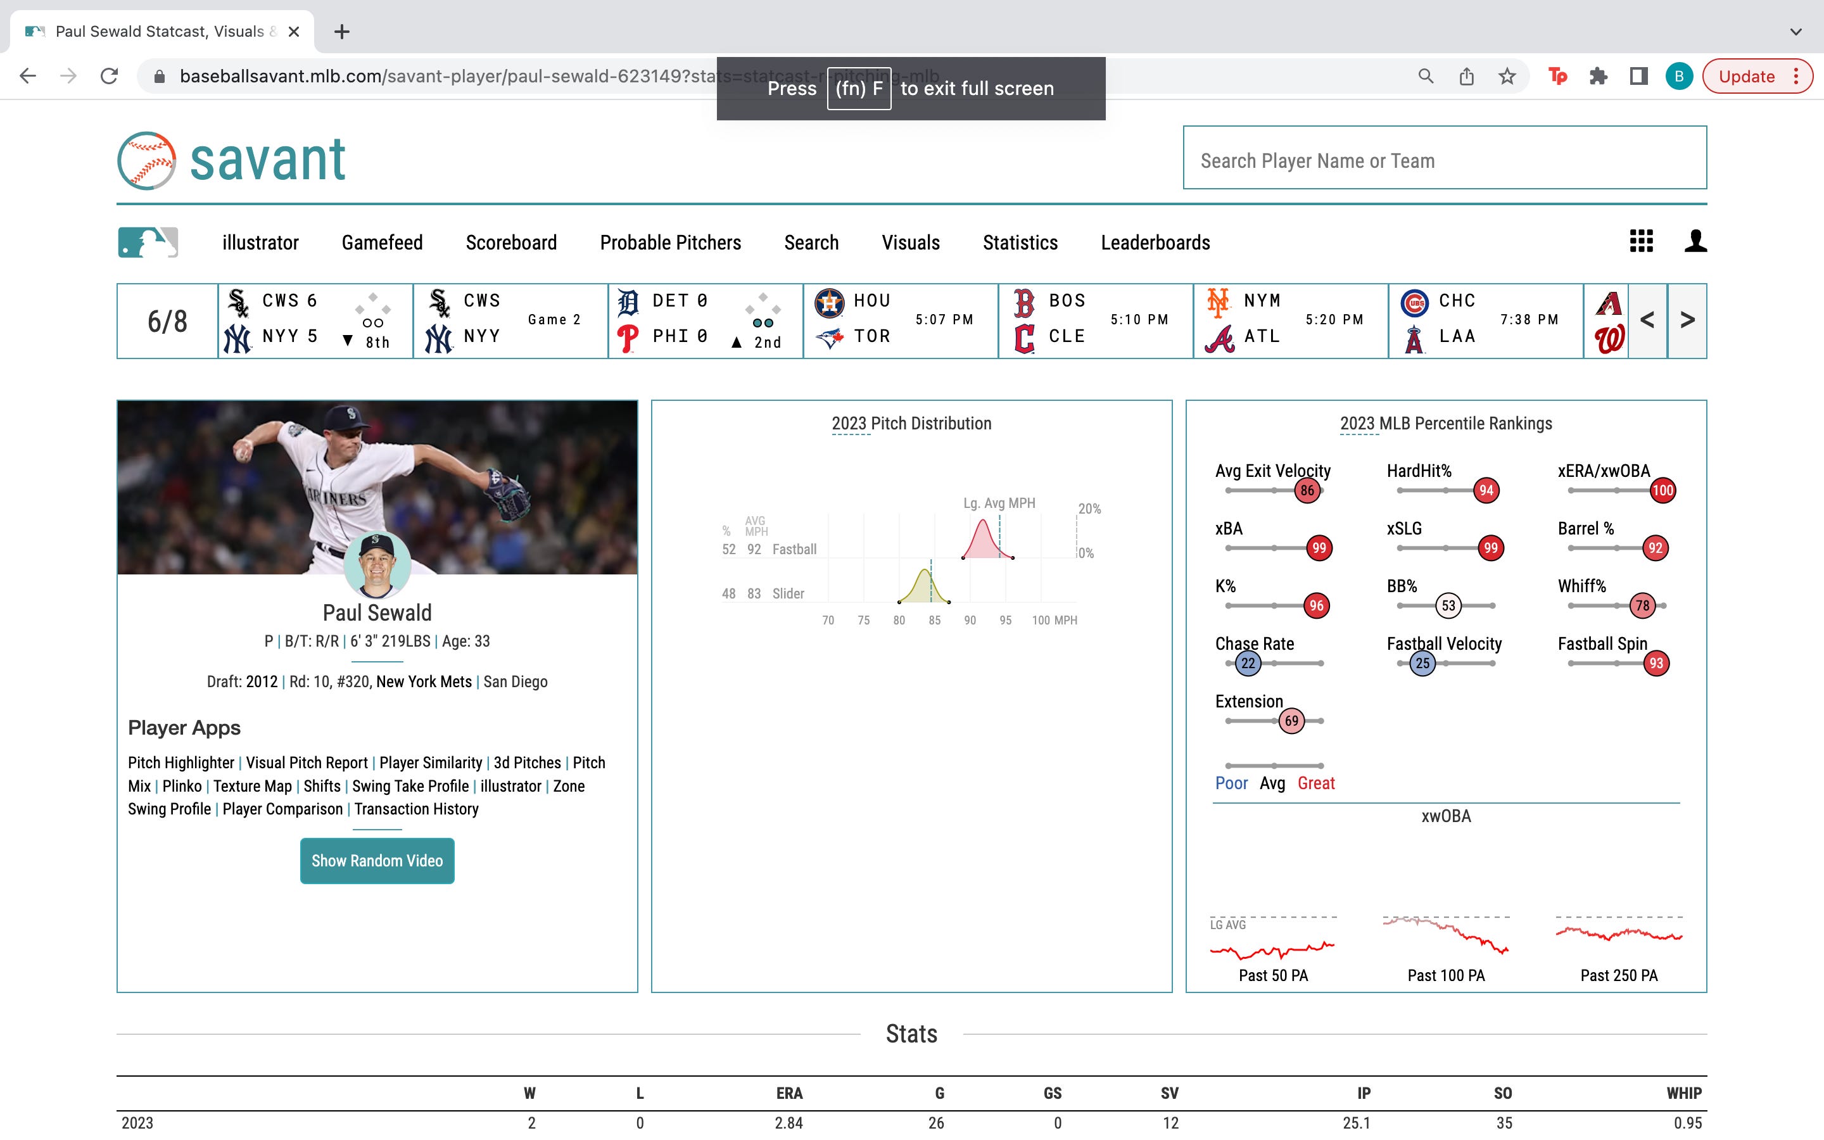
Task: Open the Scoreboard menu
Action: point(511,243)
